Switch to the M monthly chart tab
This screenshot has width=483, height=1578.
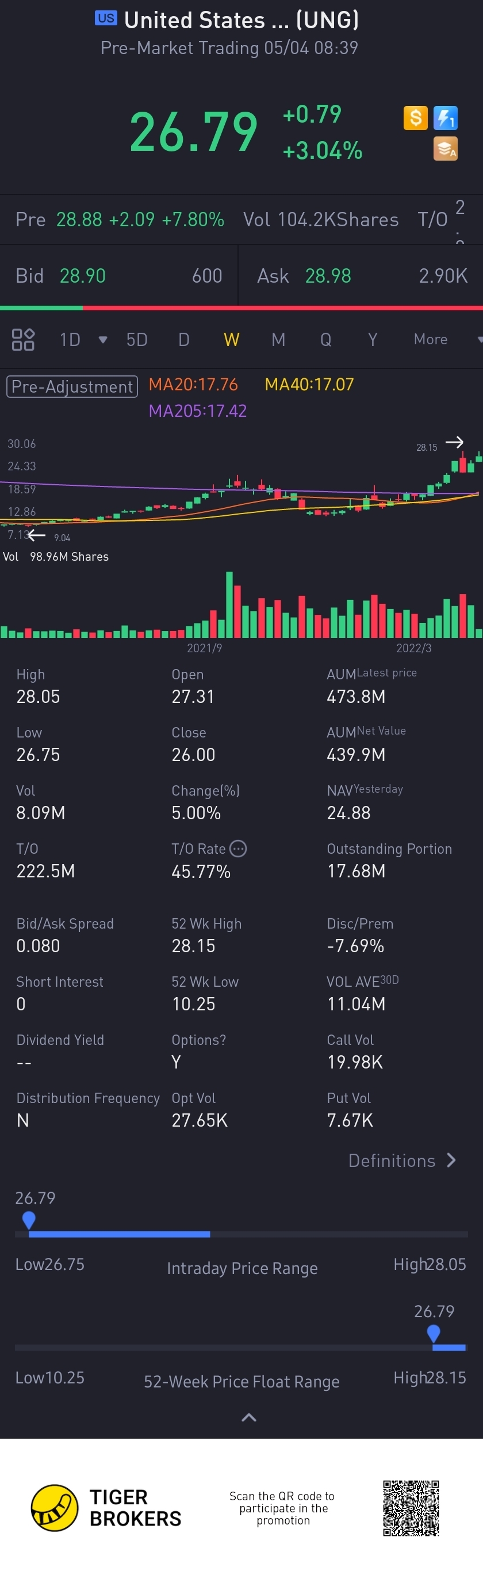click(278, 339)
